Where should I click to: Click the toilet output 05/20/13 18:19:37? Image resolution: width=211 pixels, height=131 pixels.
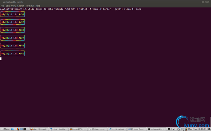pos(13,22)
